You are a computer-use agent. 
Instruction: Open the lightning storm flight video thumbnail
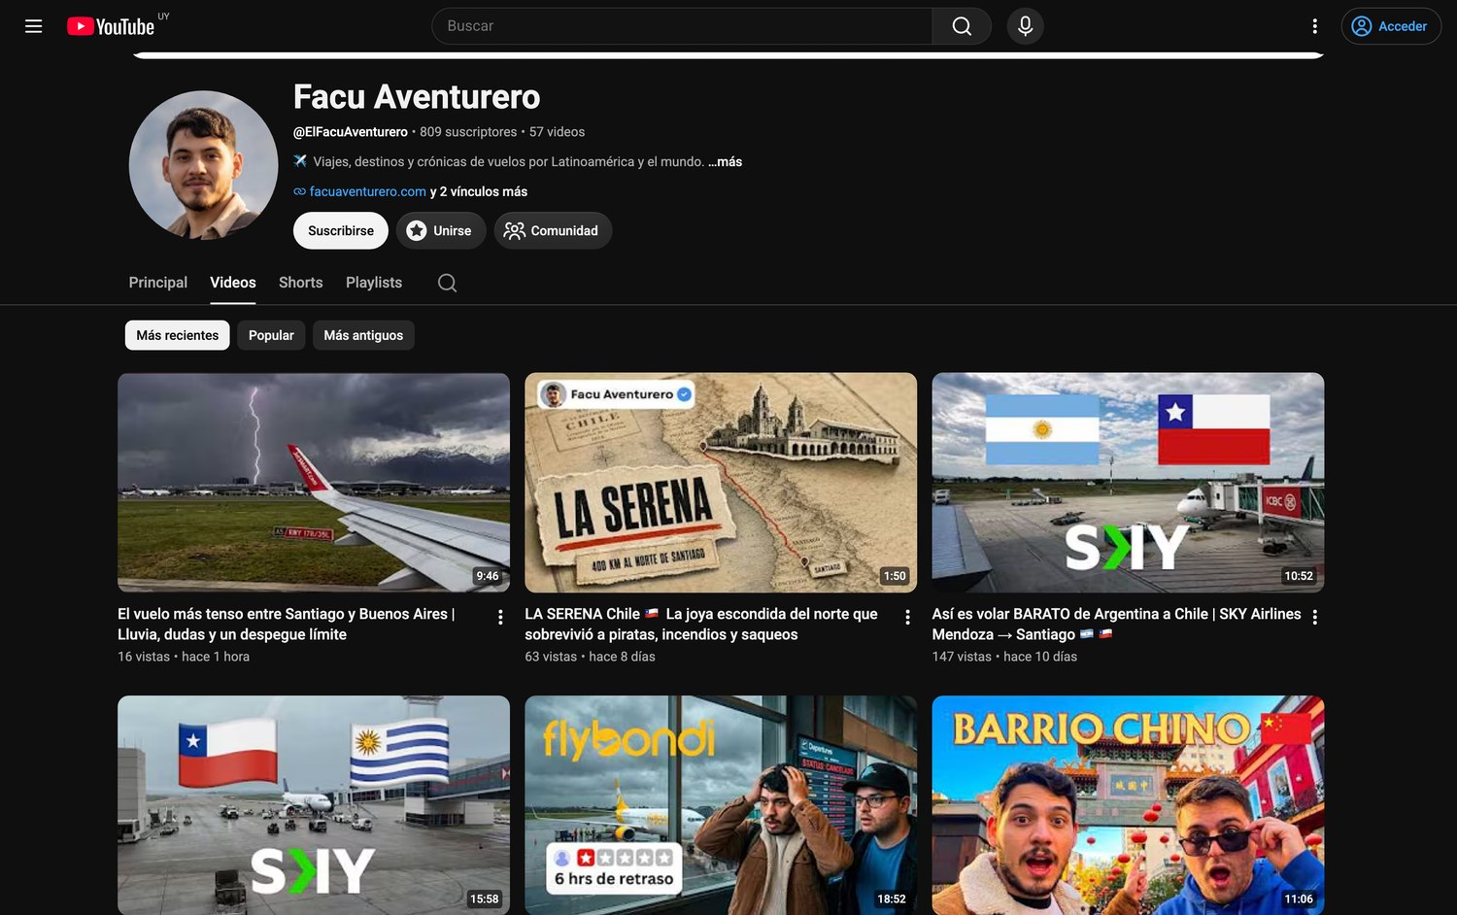314,483
